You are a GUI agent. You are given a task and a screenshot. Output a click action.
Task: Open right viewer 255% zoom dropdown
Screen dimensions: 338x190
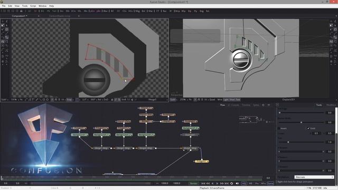[x=183, y=100]
